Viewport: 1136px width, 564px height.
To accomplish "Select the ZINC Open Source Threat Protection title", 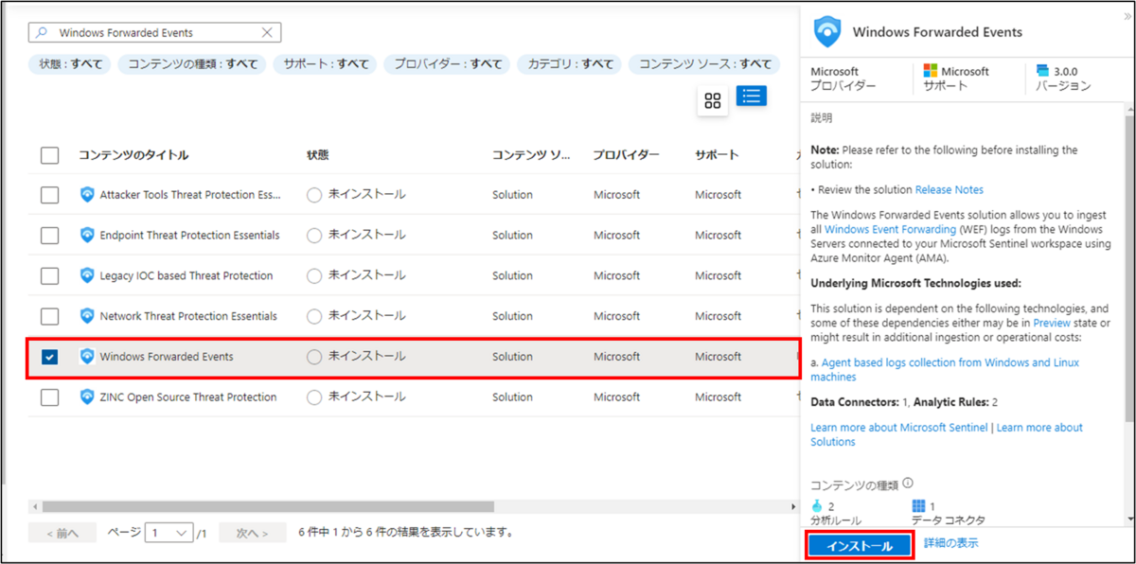I will click(x=188, y=397).
